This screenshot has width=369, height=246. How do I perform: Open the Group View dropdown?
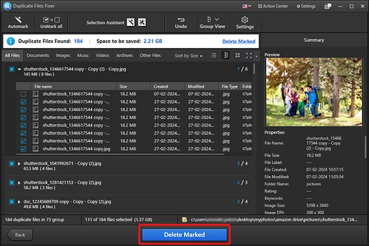coord(212,23)
